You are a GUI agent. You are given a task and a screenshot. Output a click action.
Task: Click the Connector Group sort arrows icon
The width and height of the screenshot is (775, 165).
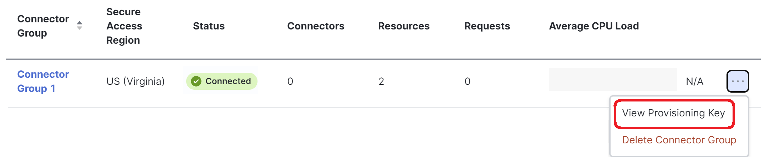(80, 25)
